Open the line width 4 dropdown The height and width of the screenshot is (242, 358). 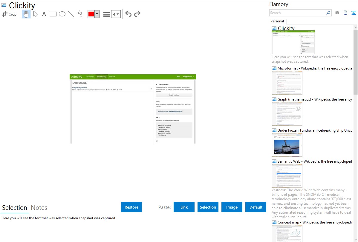(116, 14)
